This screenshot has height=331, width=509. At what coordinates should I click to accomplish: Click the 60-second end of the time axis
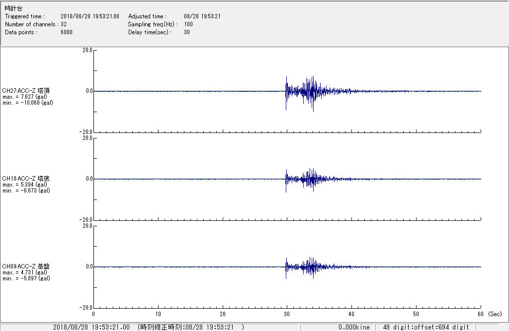tap(480, 314)
